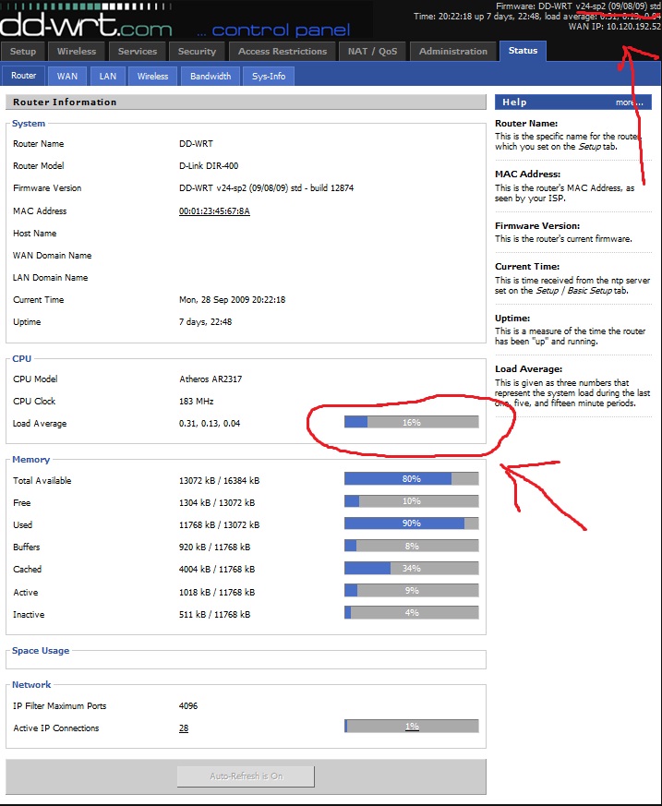This screenshot has height=806, width=662.
Task: Click the 511 kB / 11768 kB value
Action: [x=214, y=614]
